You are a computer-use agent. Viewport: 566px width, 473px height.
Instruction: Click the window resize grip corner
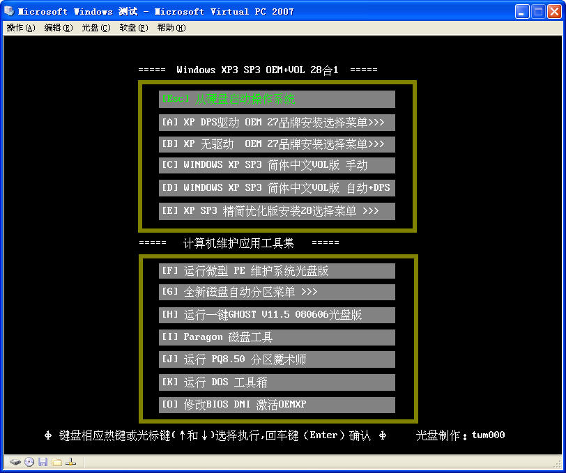point(558,465)
